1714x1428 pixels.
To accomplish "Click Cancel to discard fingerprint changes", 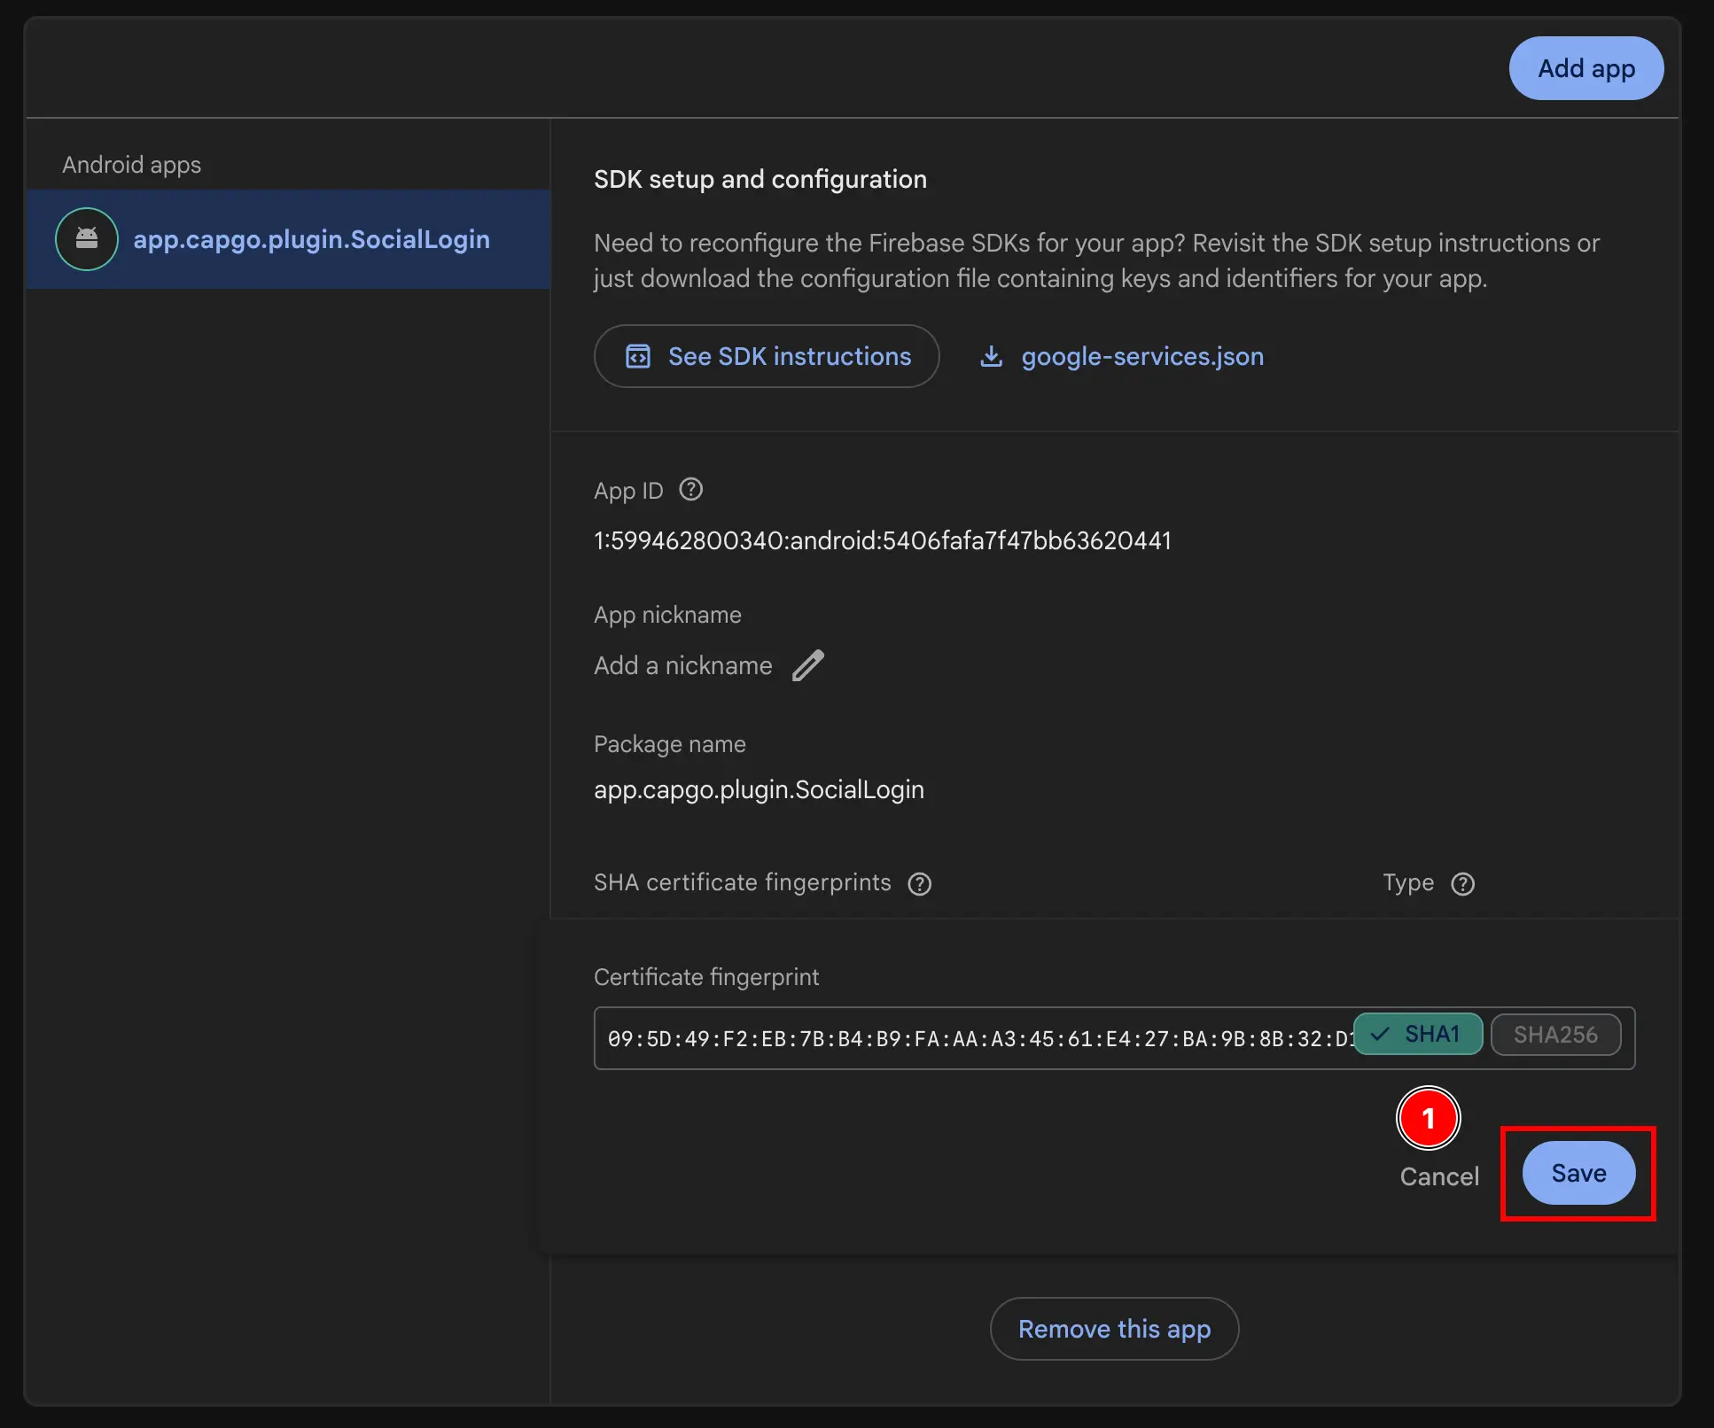I will click(x=1438, y=1176).
